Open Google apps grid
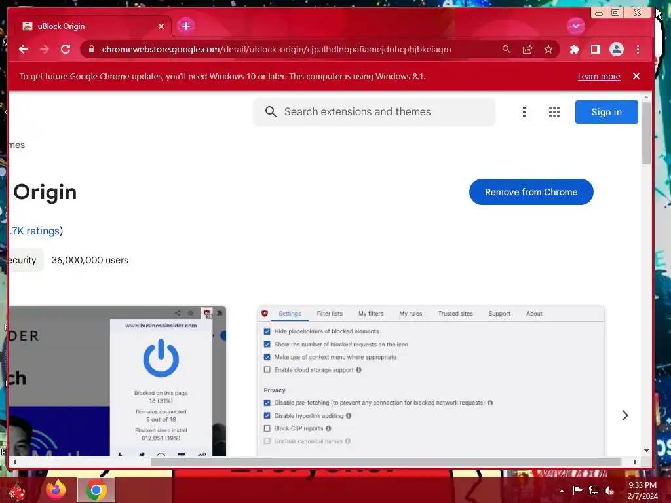Viewport: 671px width, 503px height. click(x=554, y=111)
